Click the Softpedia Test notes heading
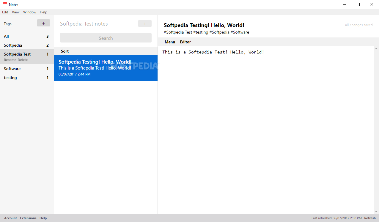The width and height of the screenshot is (379, 222). 84,24
